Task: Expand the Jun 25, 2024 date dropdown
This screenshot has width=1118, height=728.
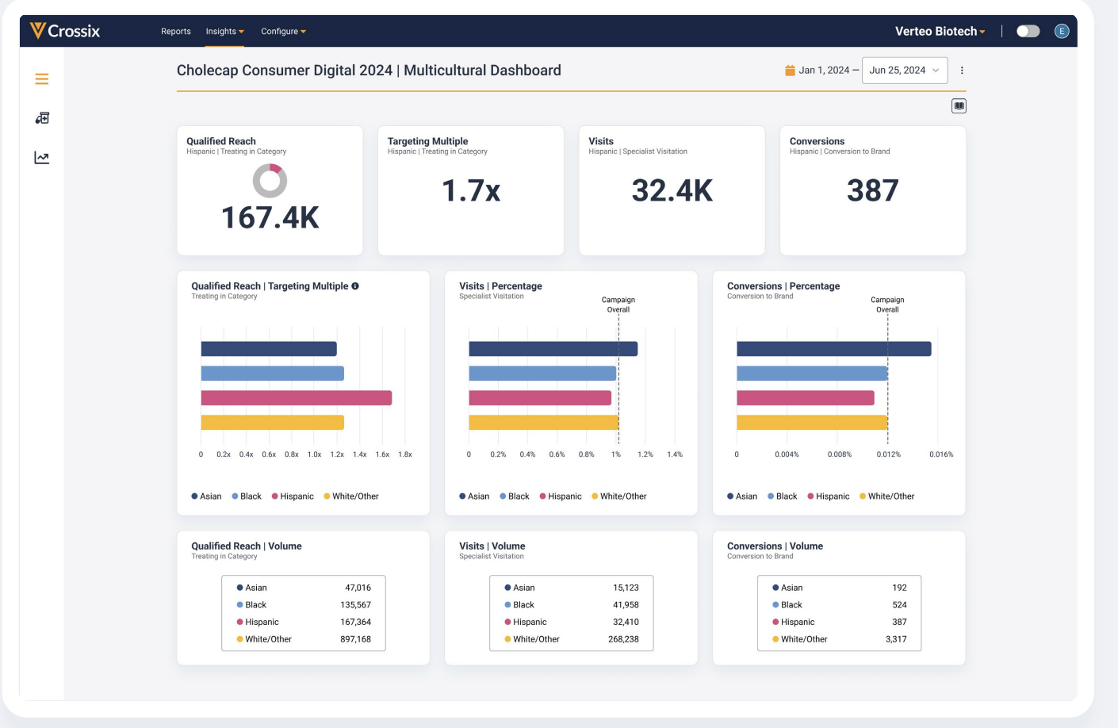Action: [x=905, y=71]
